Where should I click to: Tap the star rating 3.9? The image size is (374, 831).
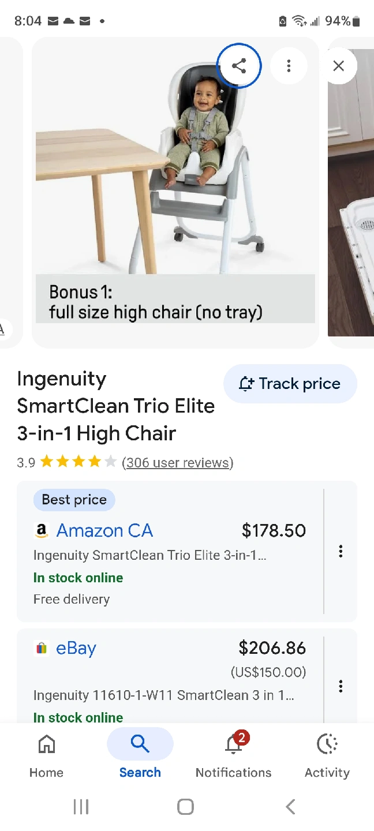[x=78, y=462]
